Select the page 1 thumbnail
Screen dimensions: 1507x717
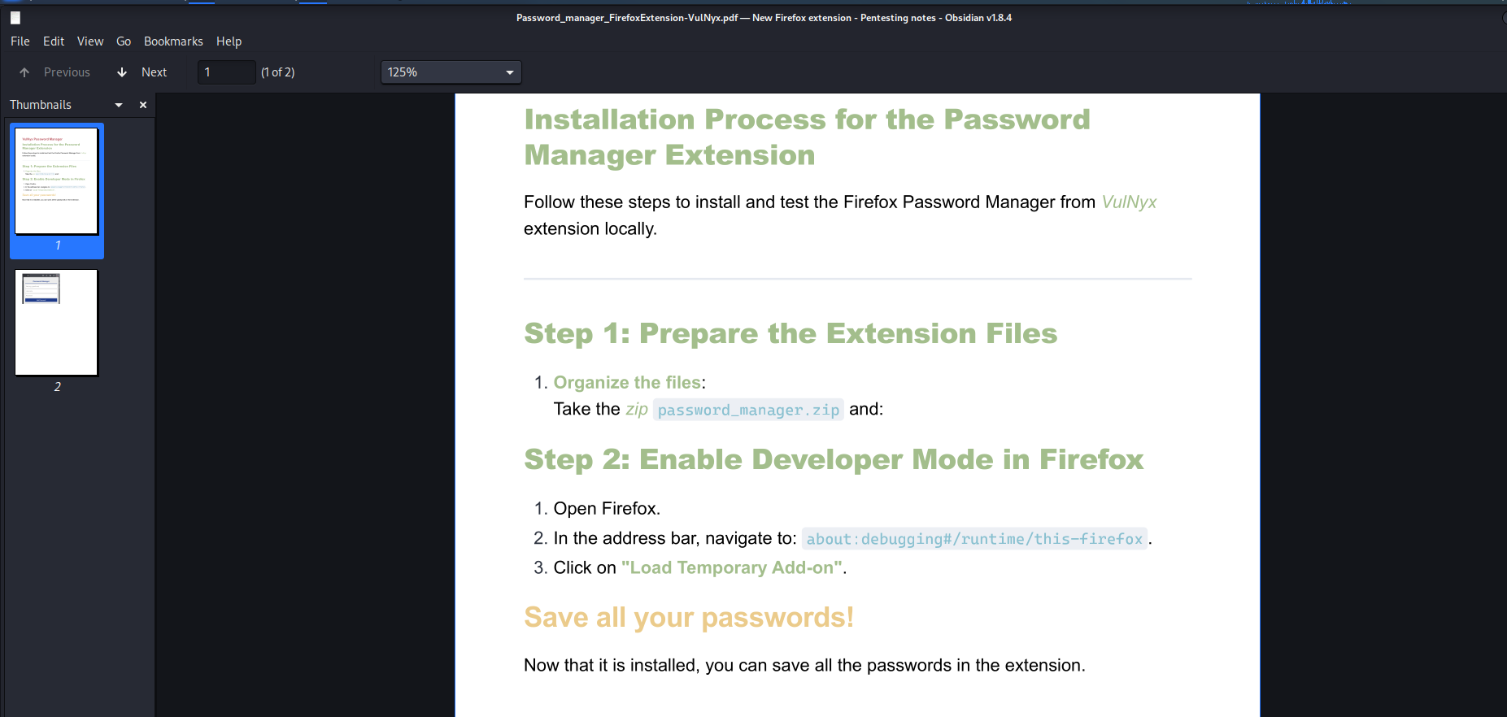tap(56, 181)
